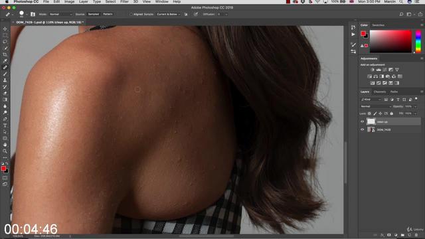The image size is (425, 239).
Task: Toggle layer filtering on/off switch
Action: tap(416, 99)
